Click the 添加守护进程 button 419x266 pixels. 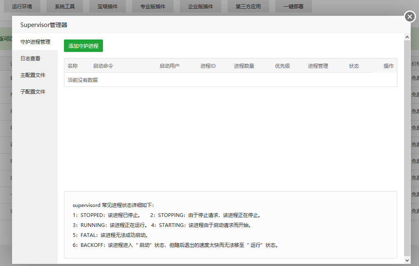point(83,46)
